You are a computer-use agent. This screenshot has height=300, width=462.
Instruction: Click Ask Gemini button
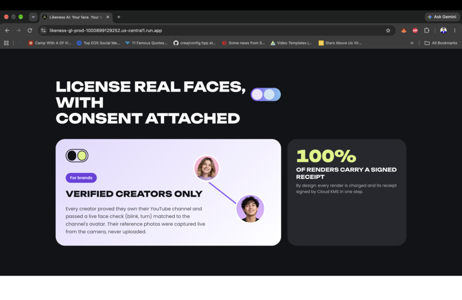click(x=442, y=17)
